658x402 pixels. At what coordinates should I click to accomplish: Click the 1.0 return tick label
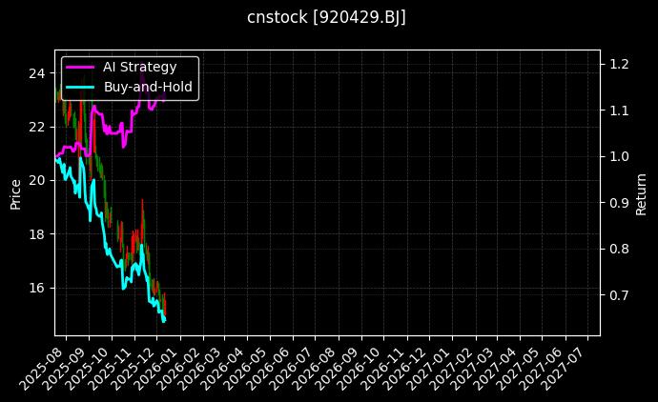619,156
